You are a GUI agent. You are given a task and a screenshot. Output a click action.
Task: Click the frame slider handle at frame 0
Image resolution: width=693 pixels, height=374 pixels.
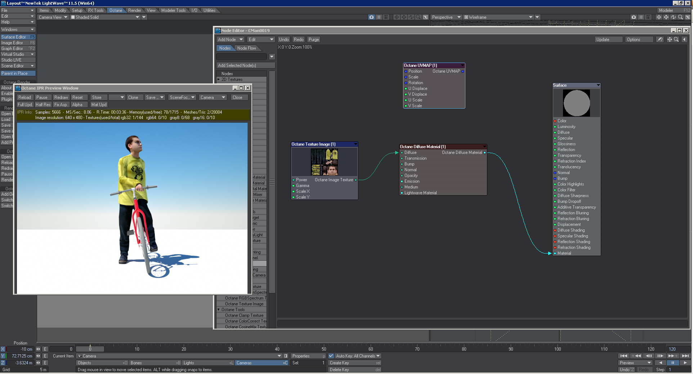[x=90, y=349]
